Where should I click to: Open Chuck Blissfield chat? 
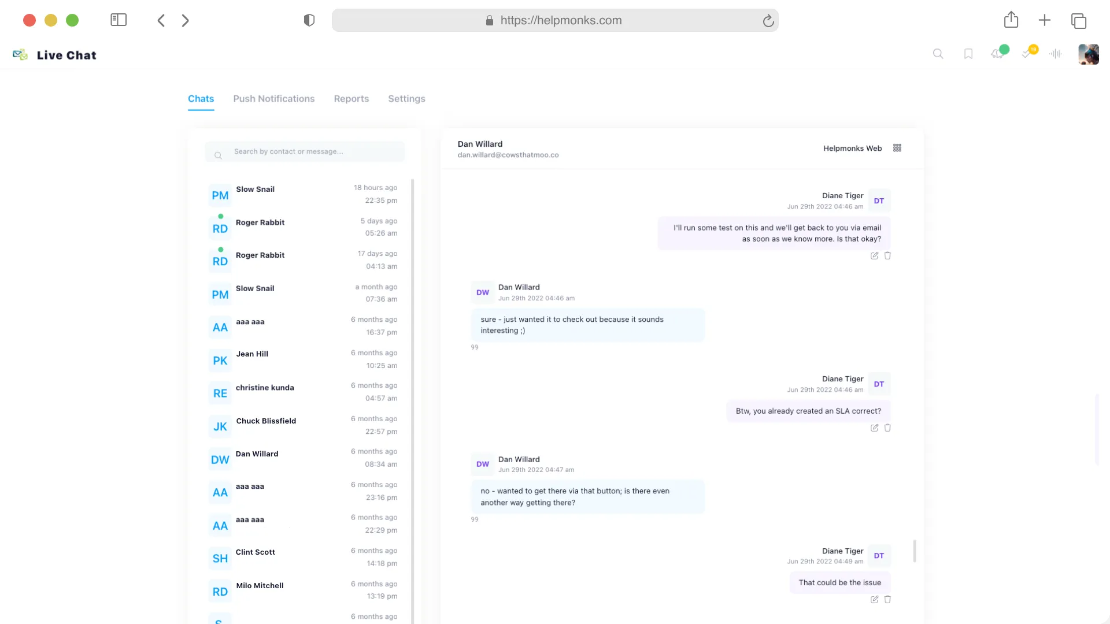click(x=304, y=426)
